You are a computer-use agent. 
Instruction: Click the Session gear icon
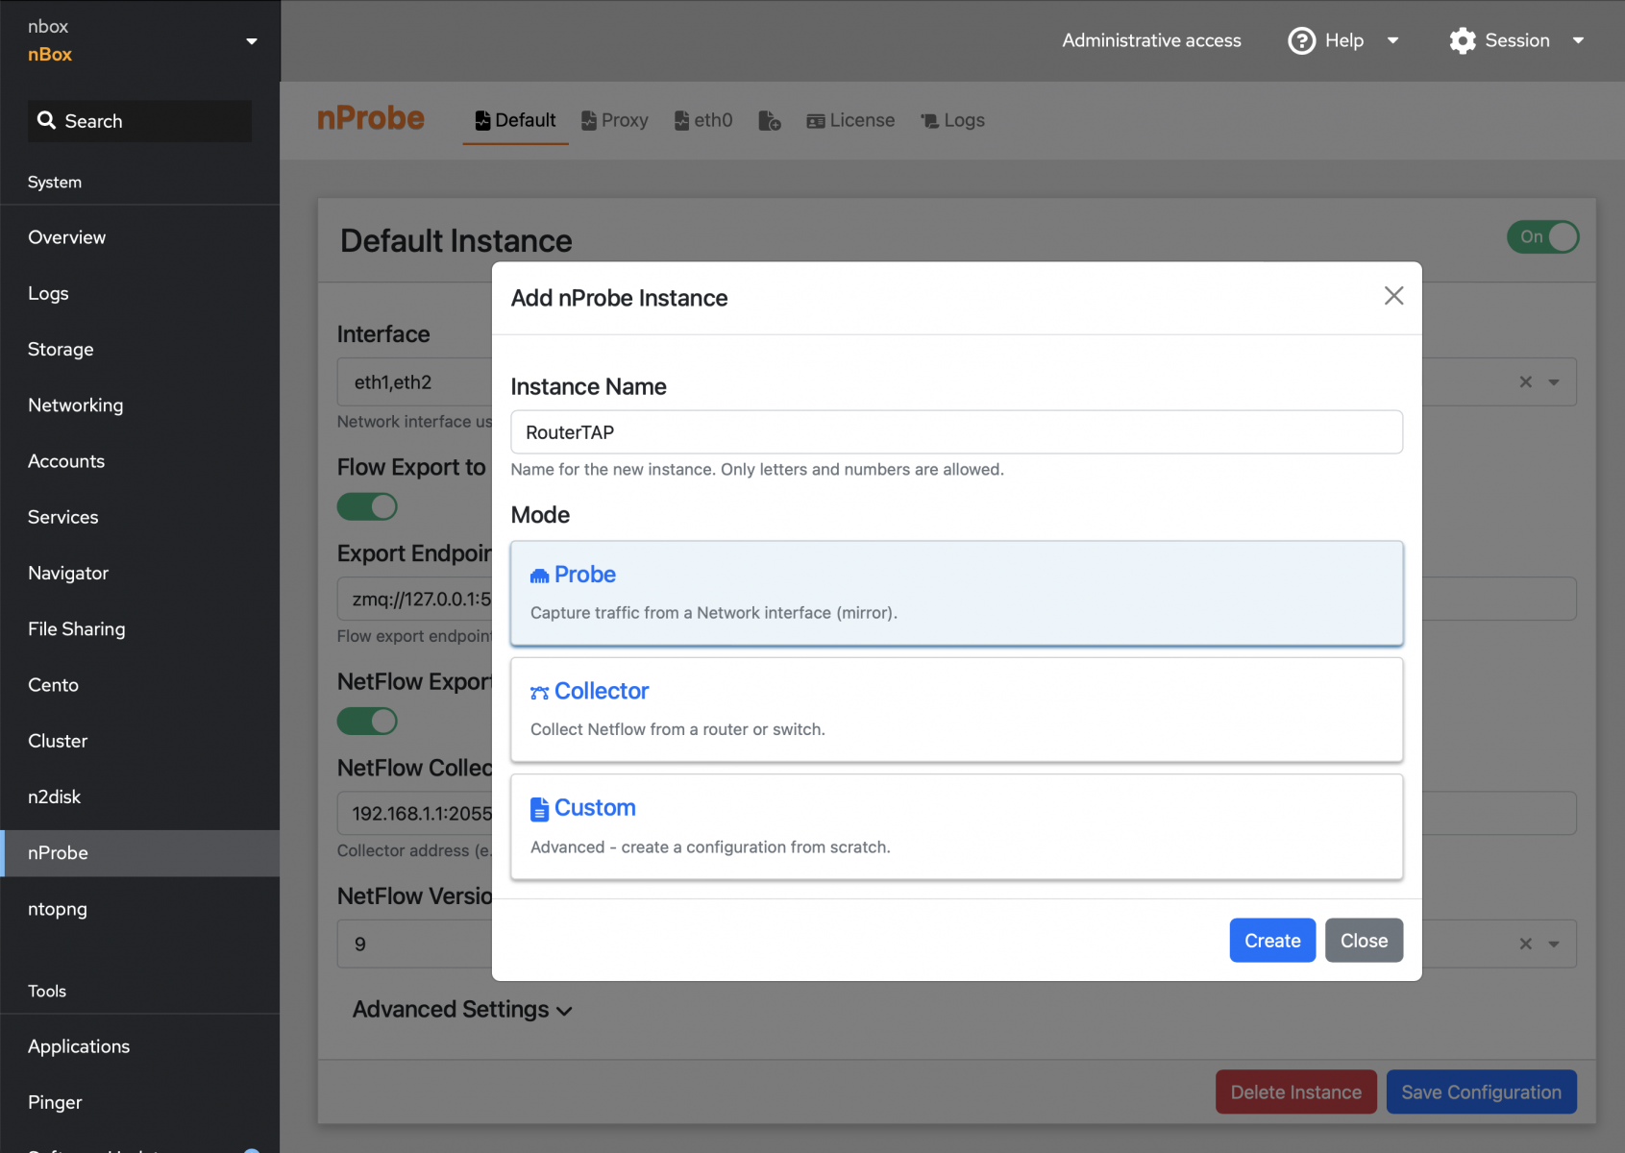(x=1463, y=40)
